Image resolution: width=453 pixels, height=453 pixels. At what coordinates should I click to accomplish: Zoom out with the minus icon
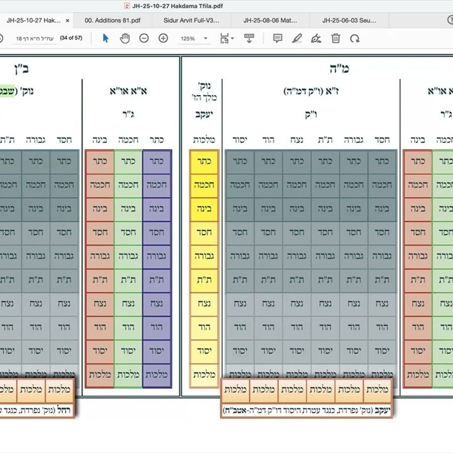click(x=144, y=39)
